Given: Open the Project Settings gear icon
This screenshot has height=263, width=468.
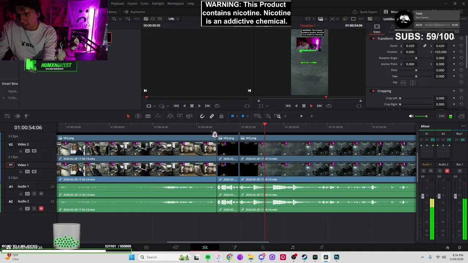Looking at the screenshot, I should [x=460, y=248].
